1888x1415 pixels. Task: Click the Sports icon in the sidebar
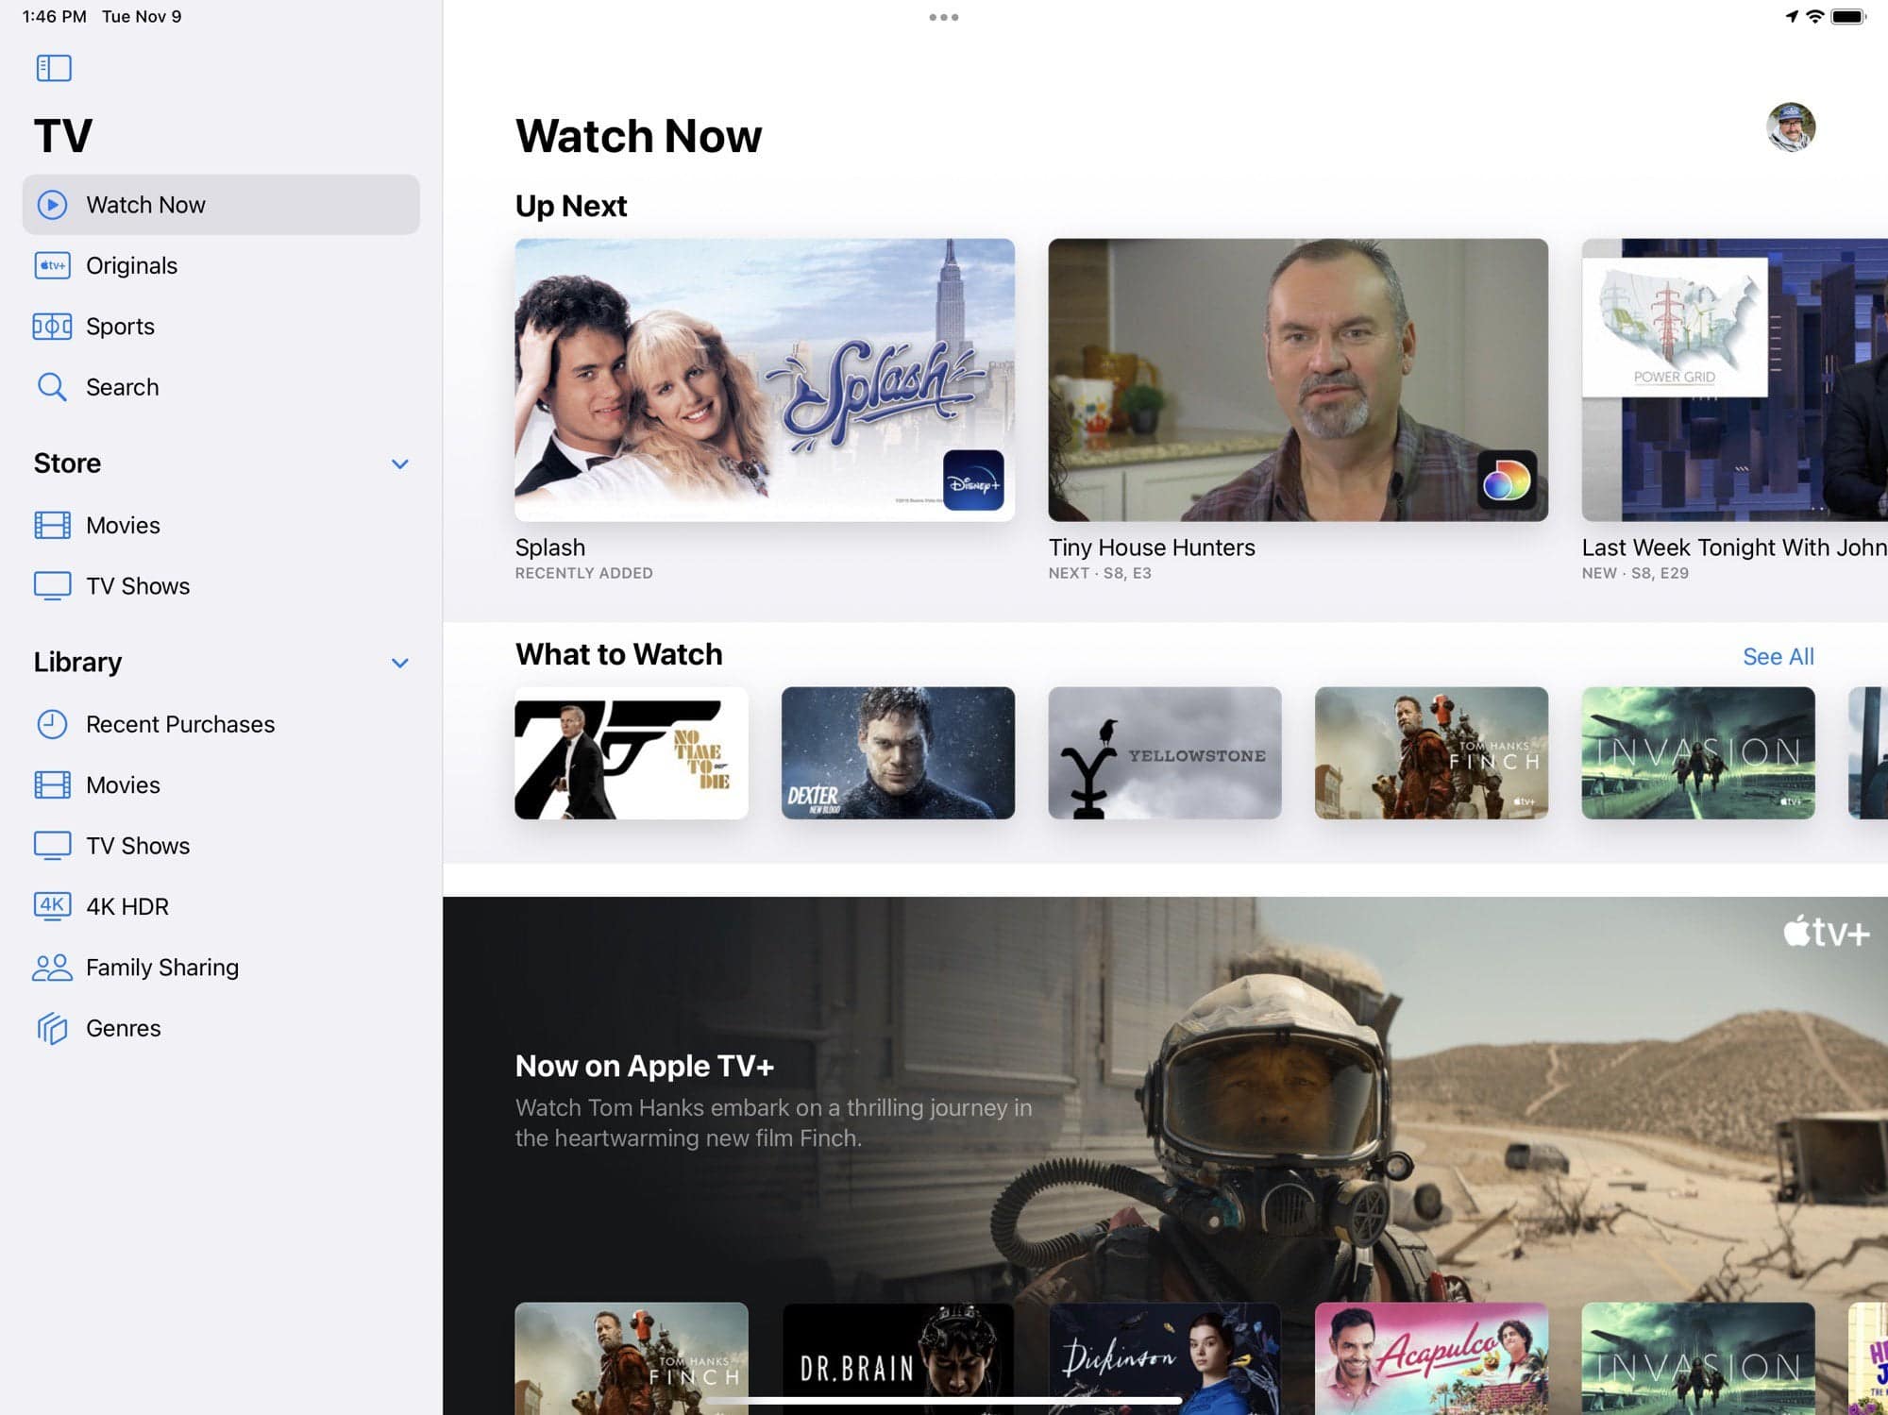[54, 326]
